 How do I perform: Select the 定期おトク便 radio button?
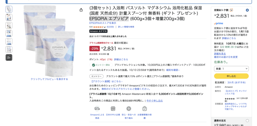(x=247, y=10)
